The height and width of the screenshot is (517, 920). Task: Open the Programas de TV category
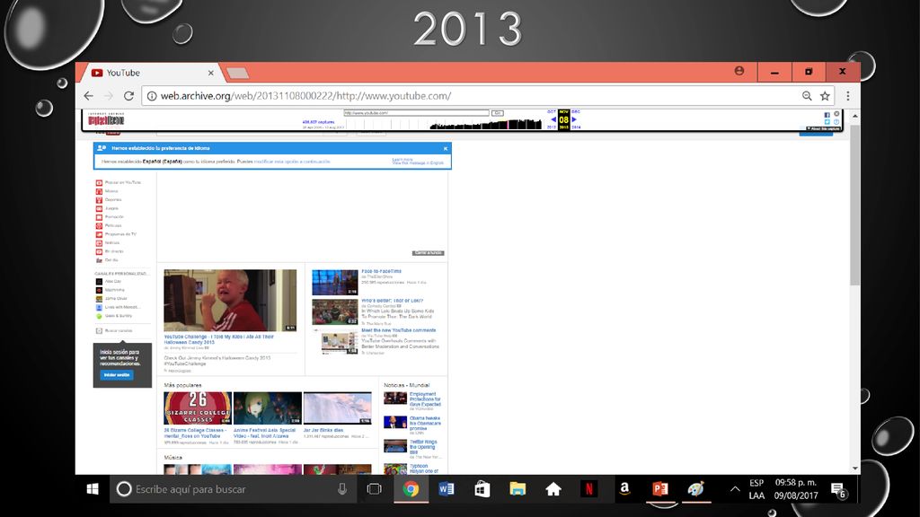(x=116, y=234)
